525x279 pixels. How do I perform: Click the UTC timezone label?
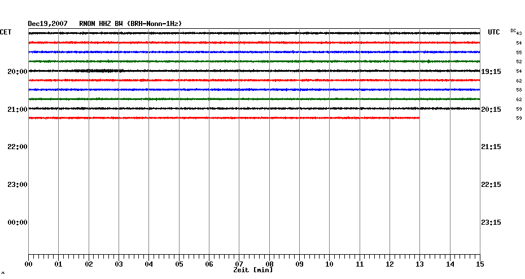coord(494,32)
